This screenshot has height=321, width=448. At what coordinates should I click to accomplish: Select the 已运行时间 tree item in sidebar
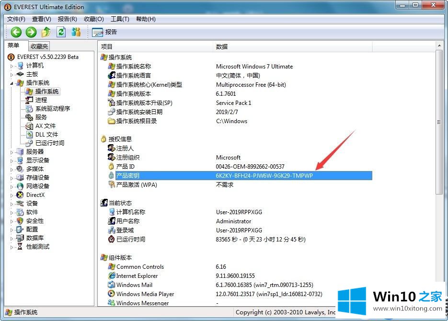point(50,143)
